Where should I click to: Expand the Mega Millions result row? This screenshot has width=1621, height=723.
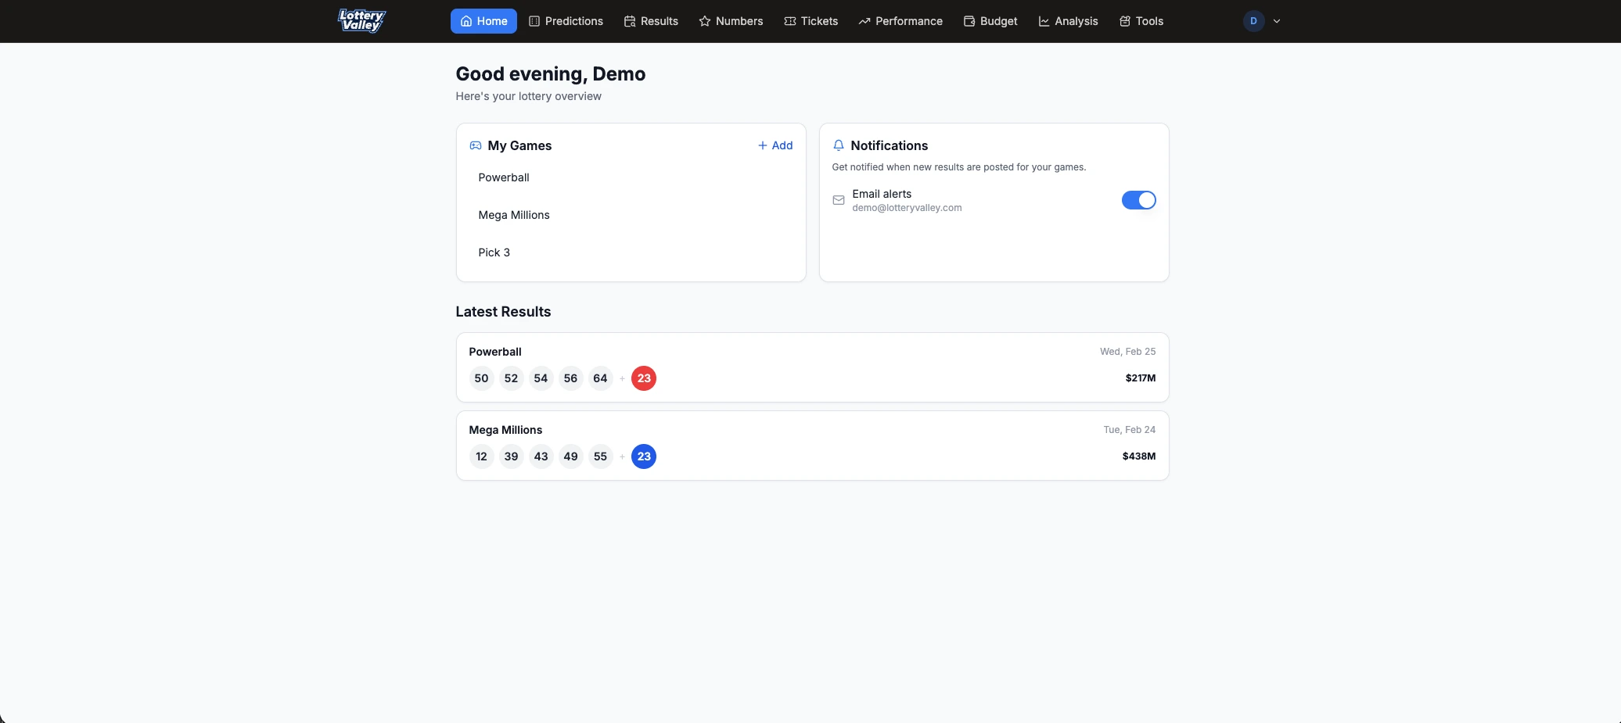tap(812, 446)
